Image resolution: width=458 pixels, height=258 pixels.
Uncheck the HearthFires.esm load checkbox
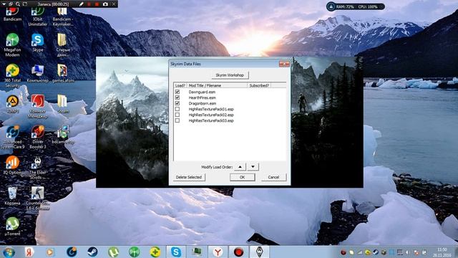[x=177, y=97]
